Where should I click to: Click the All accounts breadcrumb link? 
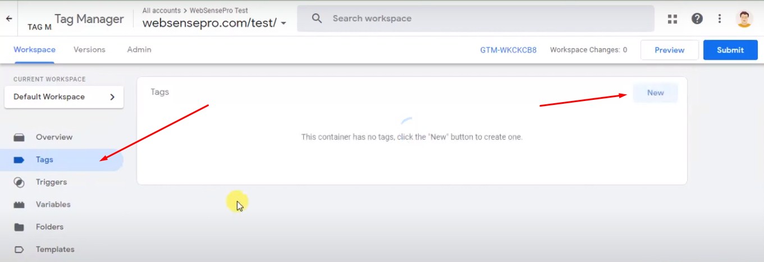[x=162, y=11]
